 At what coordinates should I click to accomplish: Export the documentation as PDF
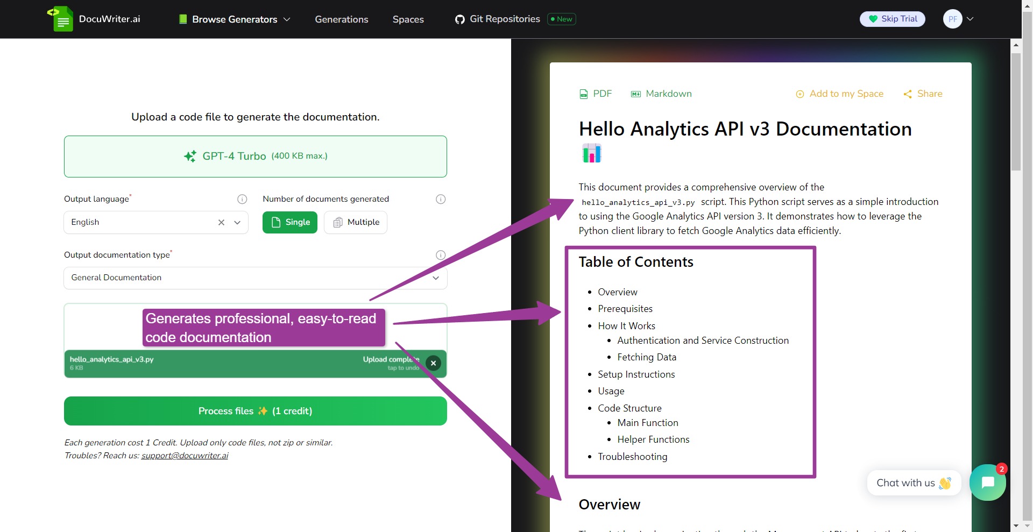(x=596, y=94)
